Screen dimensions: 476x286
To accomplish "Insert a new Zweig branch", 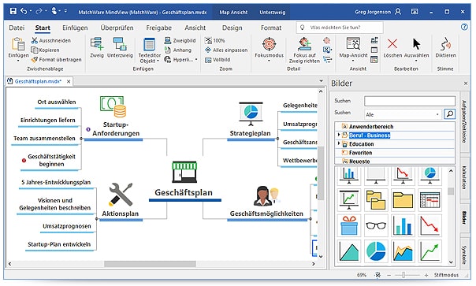I will pos(97,47).
